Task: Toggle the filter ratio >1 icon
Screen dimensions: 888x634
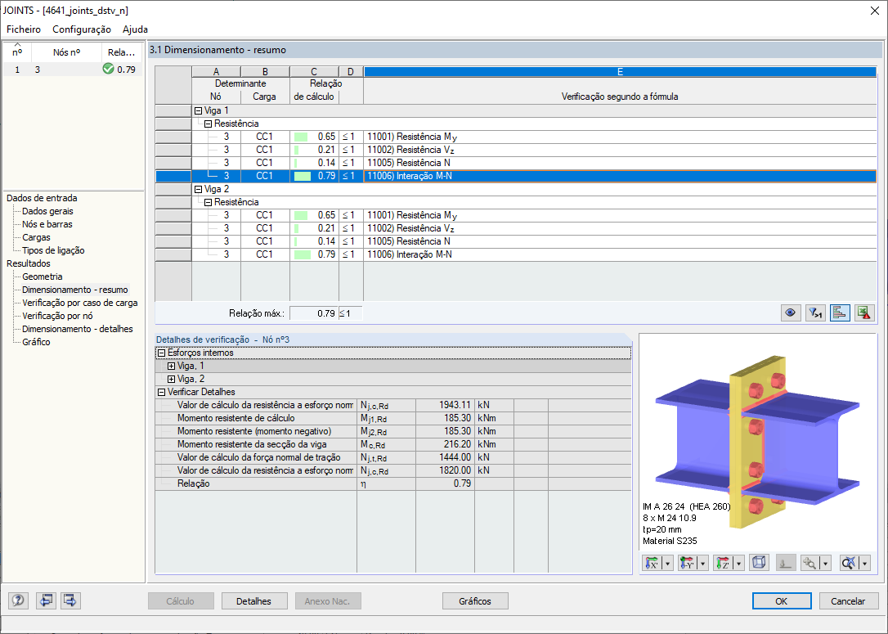Action: (815, 313)
